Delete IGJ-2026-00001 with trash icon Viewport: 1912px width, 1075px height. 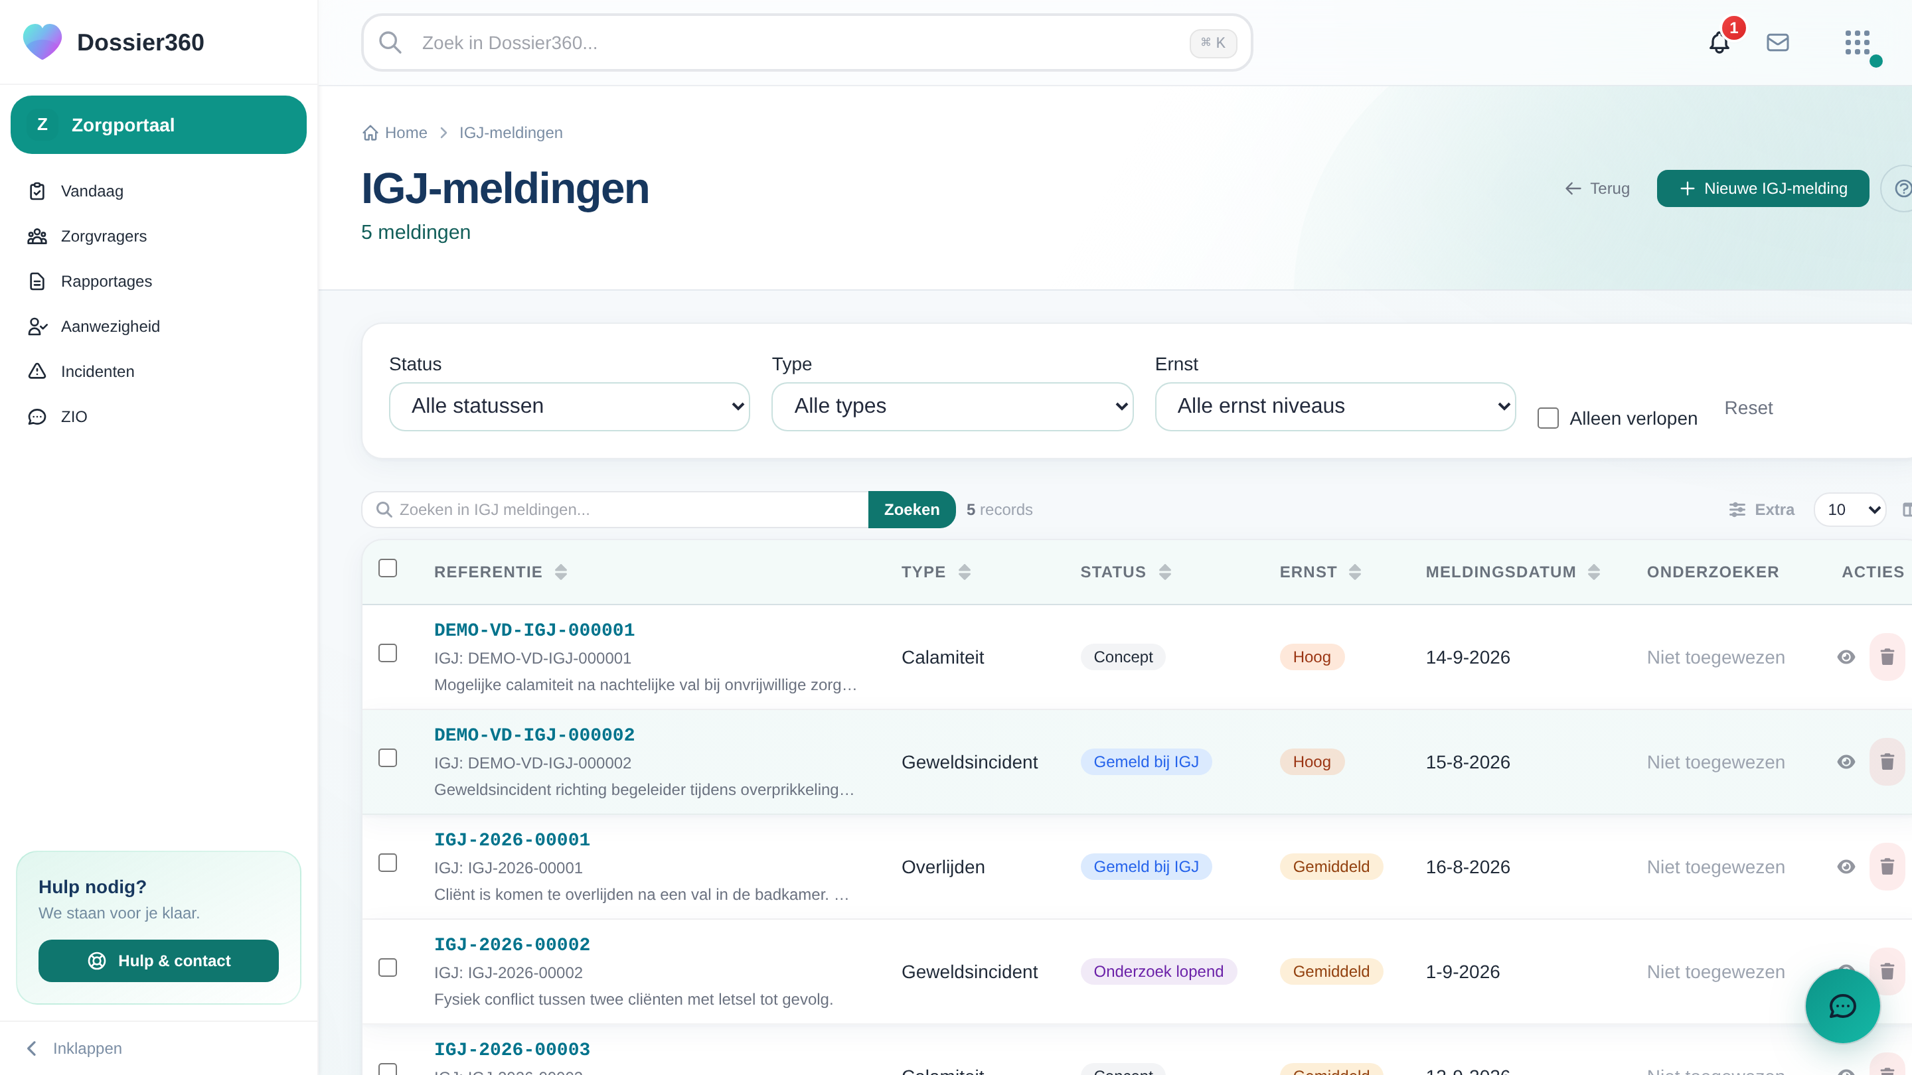[1887, 867]
